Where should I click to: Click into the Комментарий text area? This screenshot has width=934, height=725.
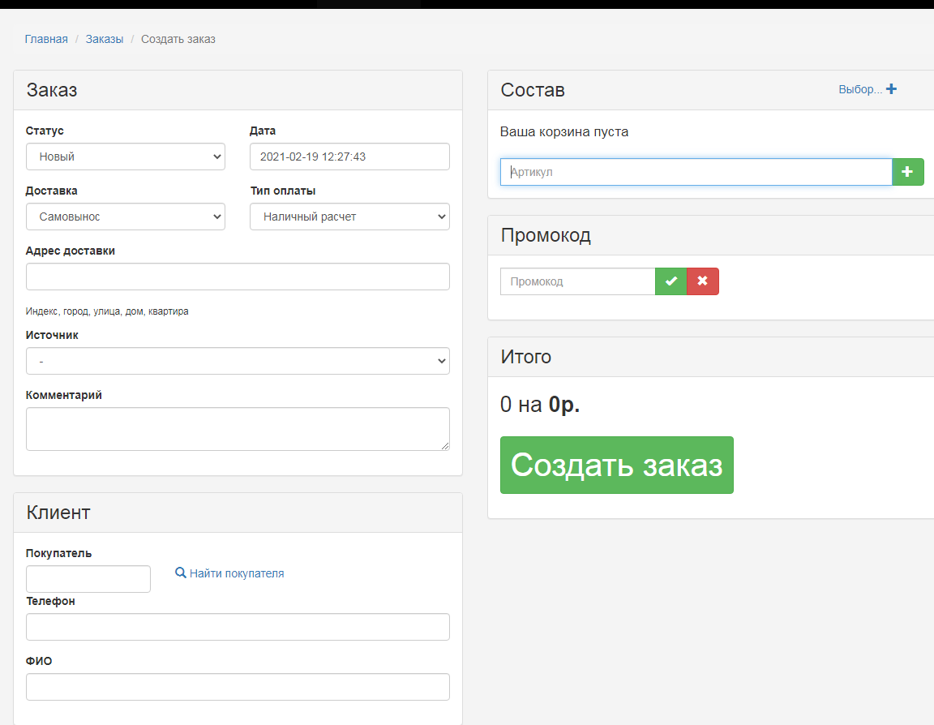coord(238,428)
